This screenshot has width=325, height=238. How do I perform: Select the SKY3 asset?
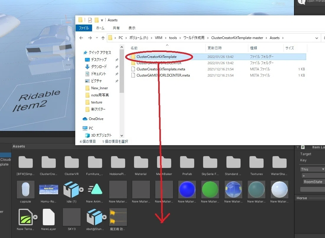[72, 219]
